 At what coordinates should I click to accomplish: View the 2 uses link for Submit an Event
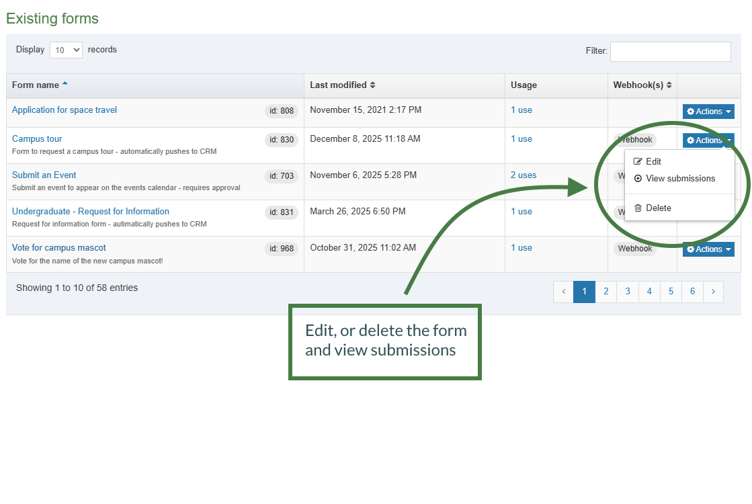click(x=524, y=175)
